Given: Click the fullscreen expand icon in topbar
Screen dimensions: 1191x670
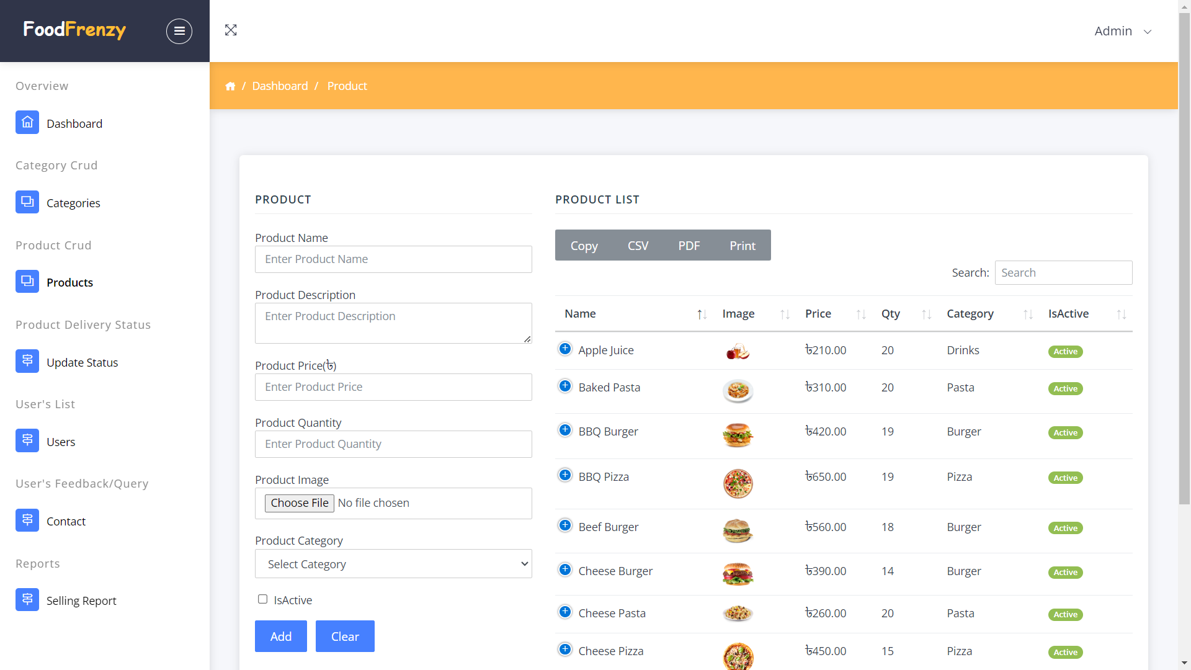Looking at the screenshot, I should point(231,30).
